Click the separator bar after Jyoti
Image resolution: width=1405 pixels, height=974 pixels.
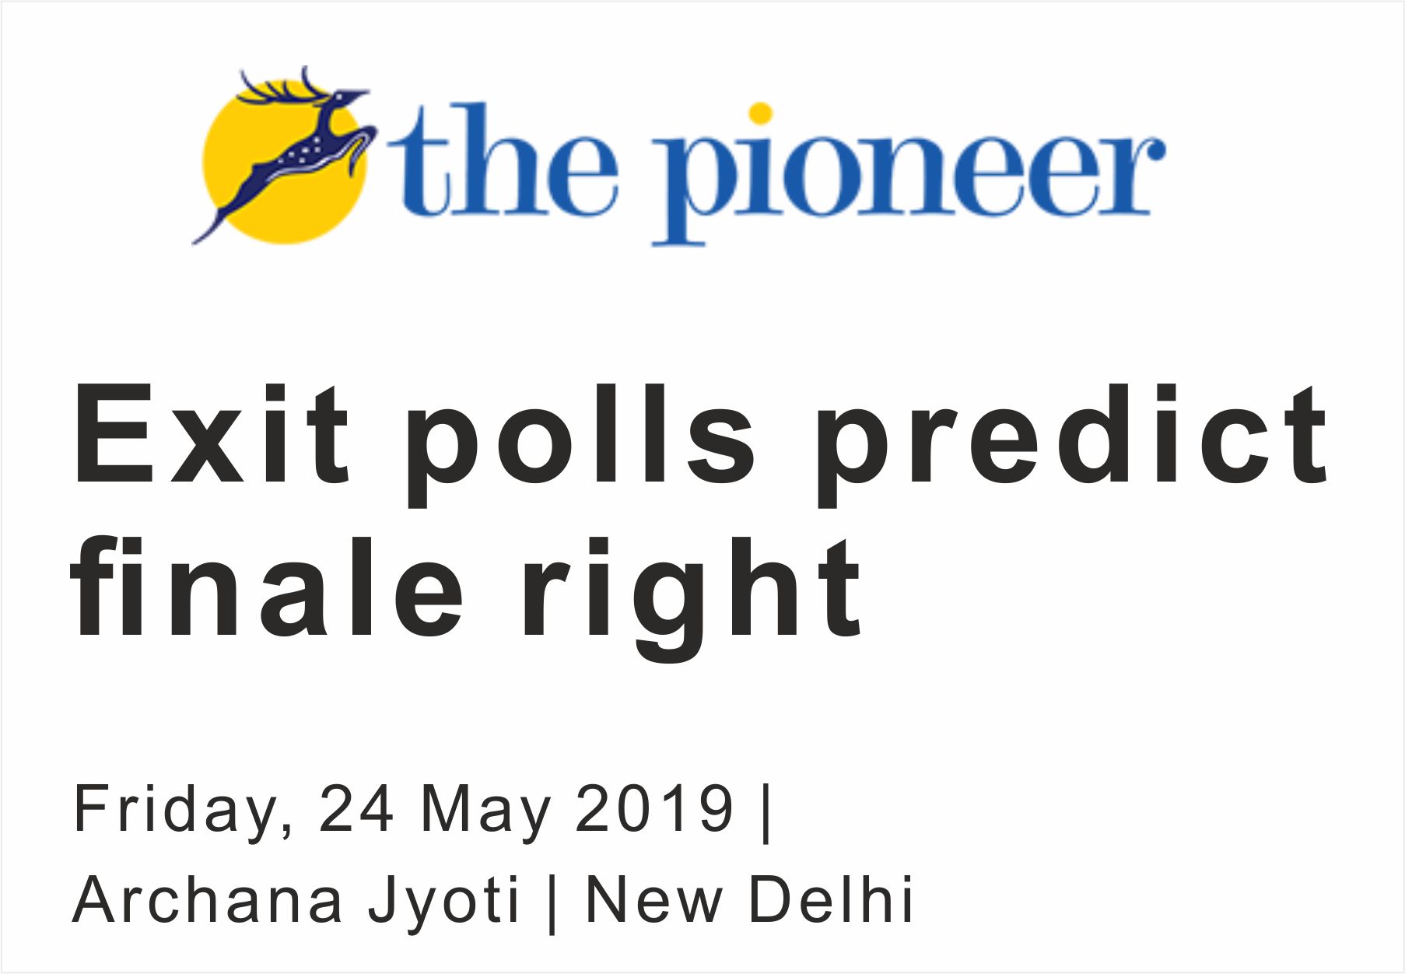pyautogui.click(x=552, y=902)
